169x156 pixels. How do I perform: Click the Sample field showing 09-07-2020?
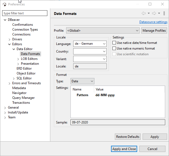(x=118, y=122)
